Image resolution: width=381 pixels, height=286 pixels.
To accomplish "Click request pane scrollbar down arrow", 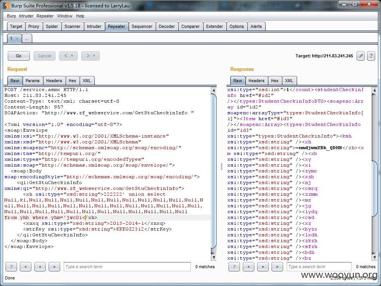I will [214, 257].
